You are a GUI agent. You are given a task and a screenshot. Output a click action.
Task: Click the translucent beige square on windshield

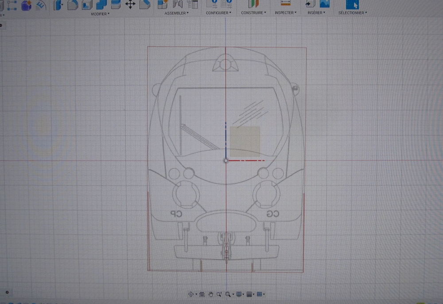(245, 141)
